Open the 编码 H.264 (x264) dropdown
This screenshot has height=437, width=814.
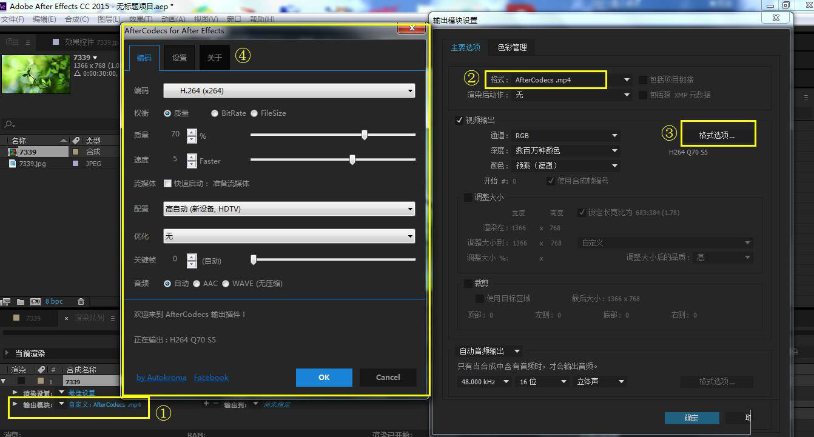click(x=289, y=91)
